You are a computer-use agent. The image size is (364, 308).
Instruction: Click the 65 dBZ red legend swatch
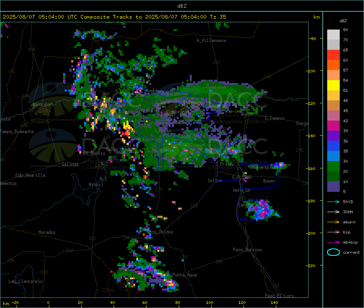pos(333,55)
